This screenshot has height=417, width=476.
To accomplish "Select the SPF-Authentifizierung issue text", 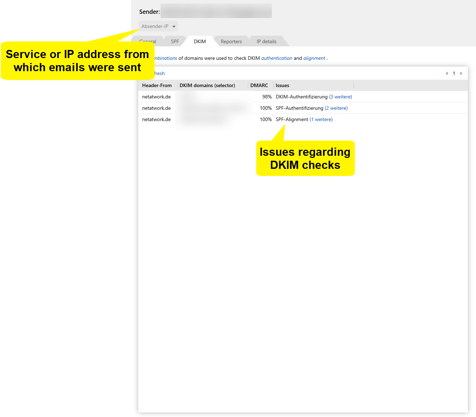I will [x=299, y=108].
